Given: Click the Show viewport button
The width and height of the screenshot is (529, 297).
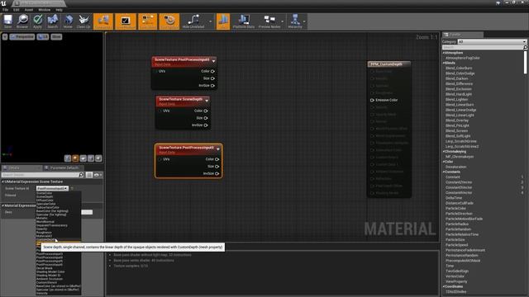Looking at the screenshot, I should click(x=56, y=36).
